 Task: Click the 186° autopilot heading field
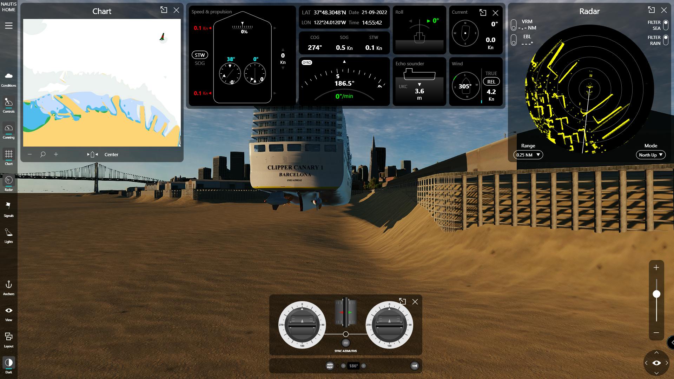(x=353, y=366)
